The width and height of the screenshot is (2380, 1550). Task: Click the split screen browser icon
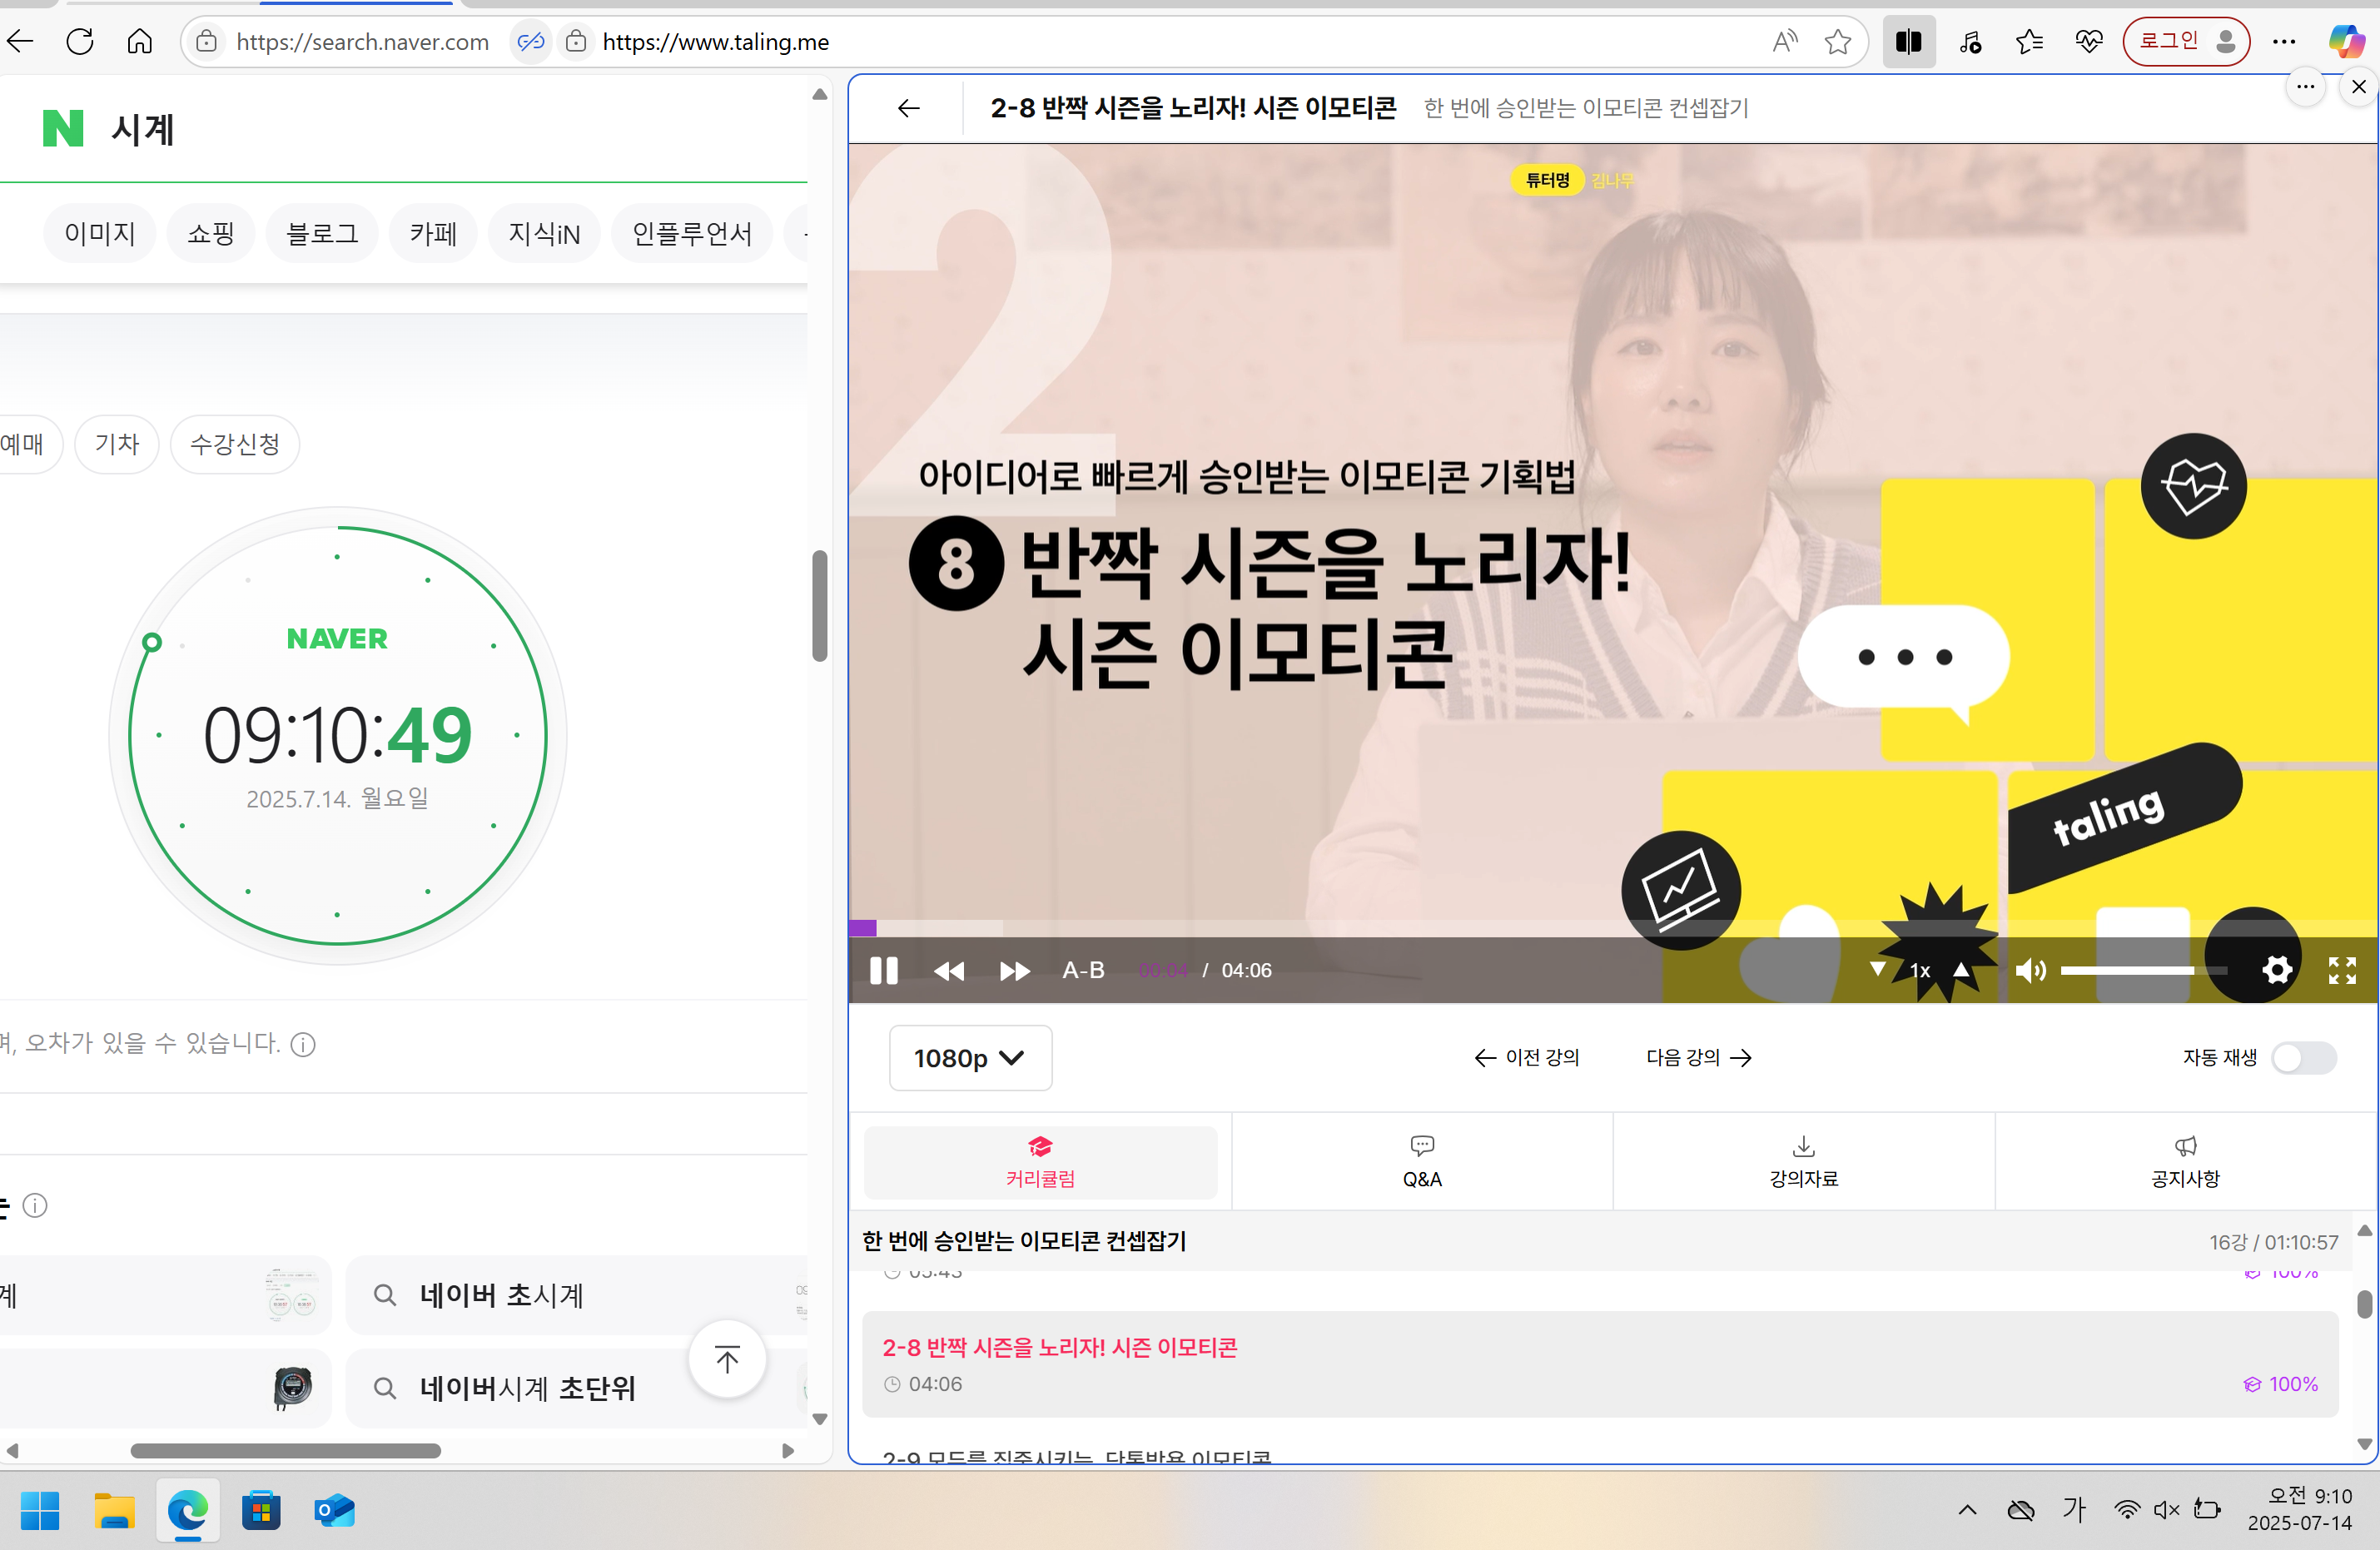pos(1908,42)
